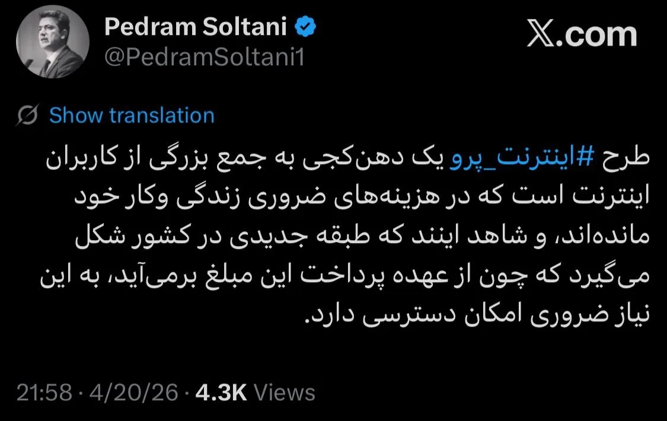
Task: Tap the blue verification seal next to the name
Action: point(305,26)
